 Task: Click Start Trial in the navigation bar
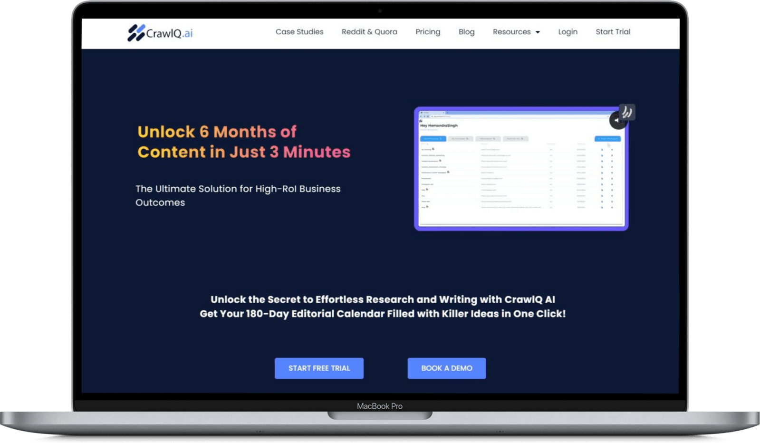pyautogui.click(x=613, y=32)
